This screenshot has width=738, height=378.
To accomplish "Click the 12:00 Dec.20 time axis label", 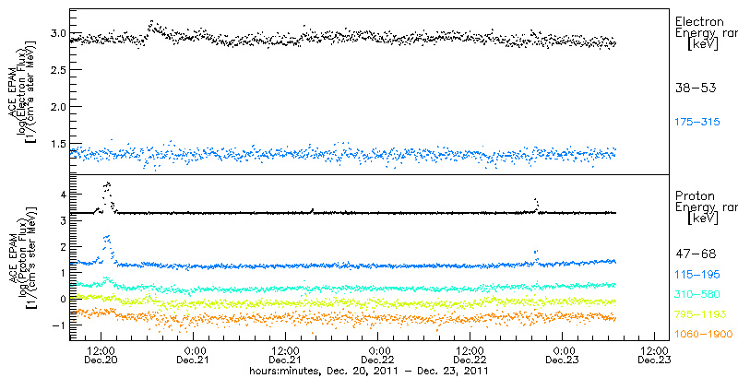I will coord(101,356).
